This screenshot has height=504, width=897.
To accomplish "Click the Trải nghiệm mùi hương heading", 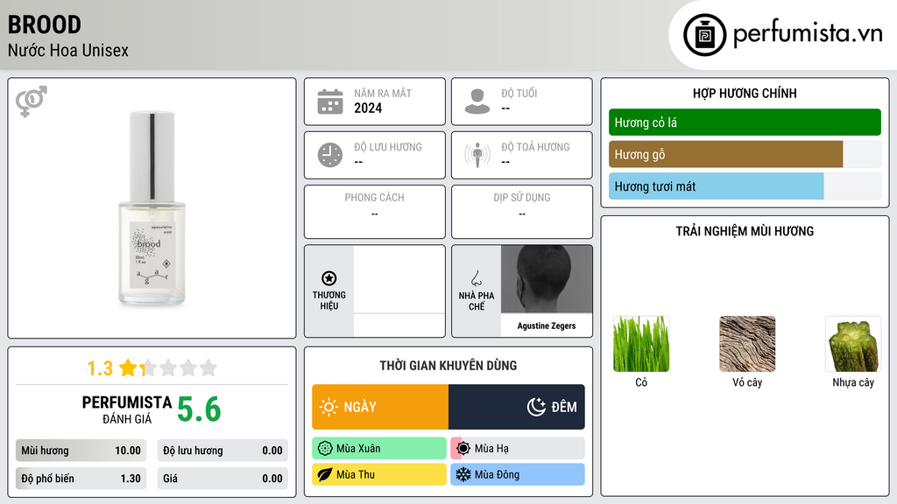I will 745,231.
